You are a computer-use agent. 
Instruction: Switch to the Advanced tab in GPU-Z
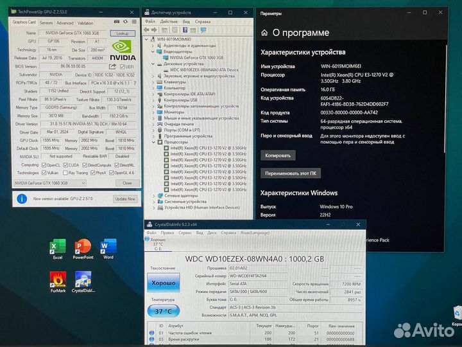point(65,22)
